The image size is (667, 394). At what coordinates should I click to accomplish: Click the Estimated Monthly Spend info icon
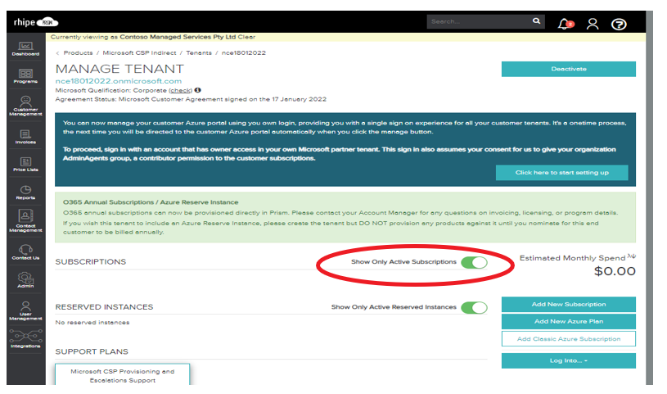(x=632, y=256)
